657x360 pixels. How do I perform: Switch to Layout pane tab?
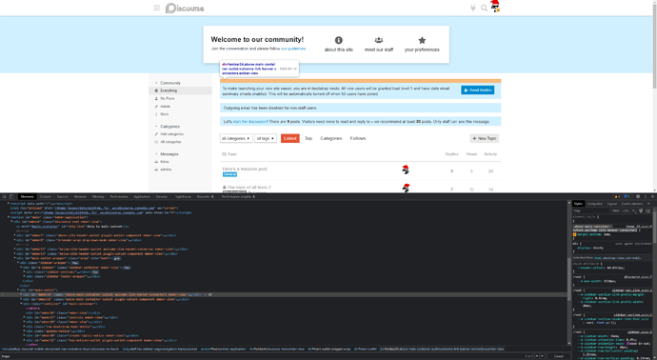(x=611, y=204)
